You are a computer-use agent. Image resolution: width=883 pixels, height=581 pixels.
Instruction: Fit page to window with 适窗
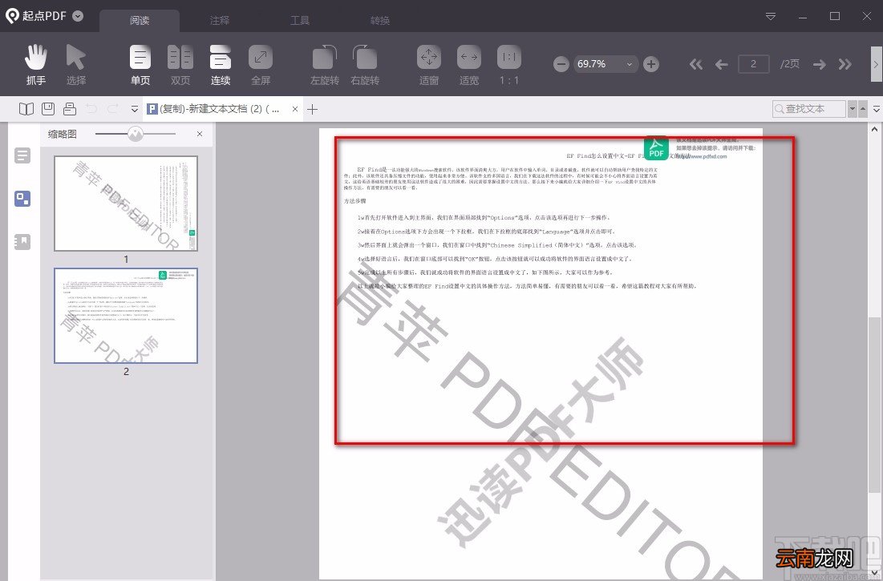(x=428, y=65)
